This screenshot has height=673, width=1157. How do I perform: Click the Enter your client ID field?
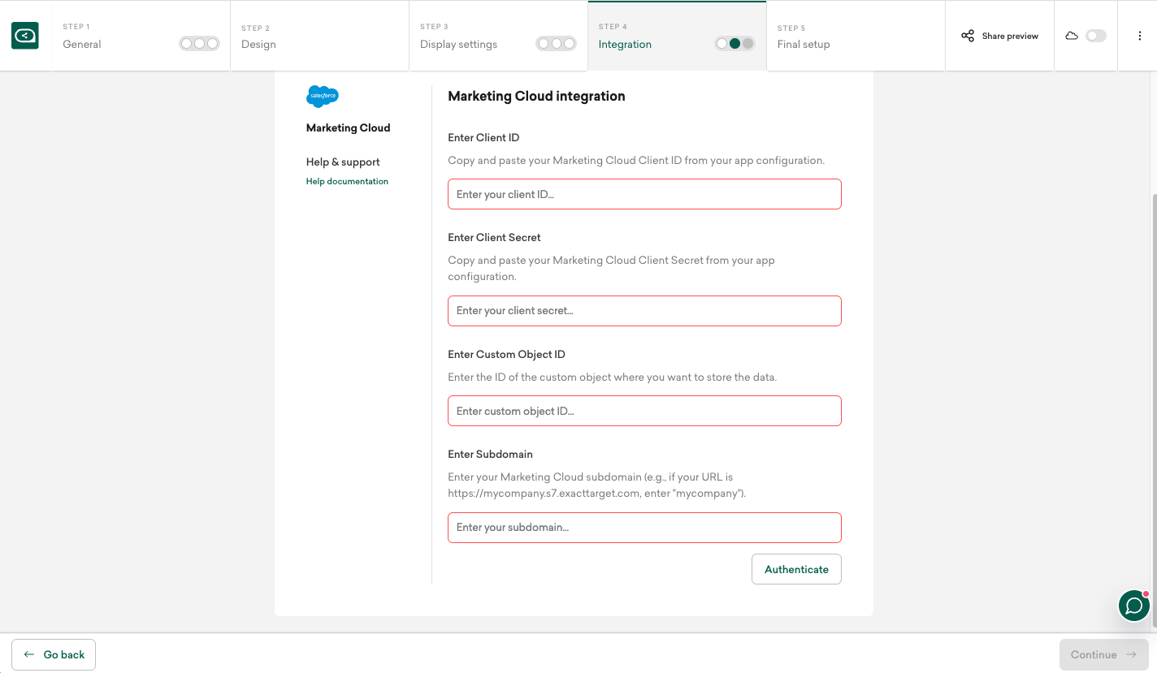pos(644,195)
